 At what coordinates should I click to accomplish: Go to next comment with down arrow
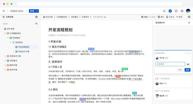pyautogui.click(x=189, y=53)
